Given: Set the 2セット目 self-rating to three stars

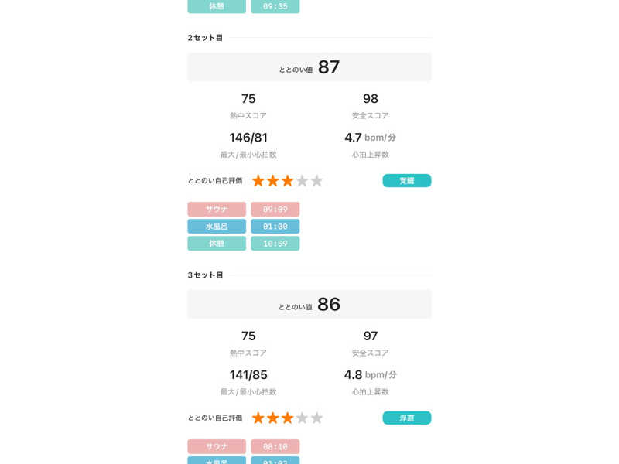Looking at the screenshot, I should point(287,180).
